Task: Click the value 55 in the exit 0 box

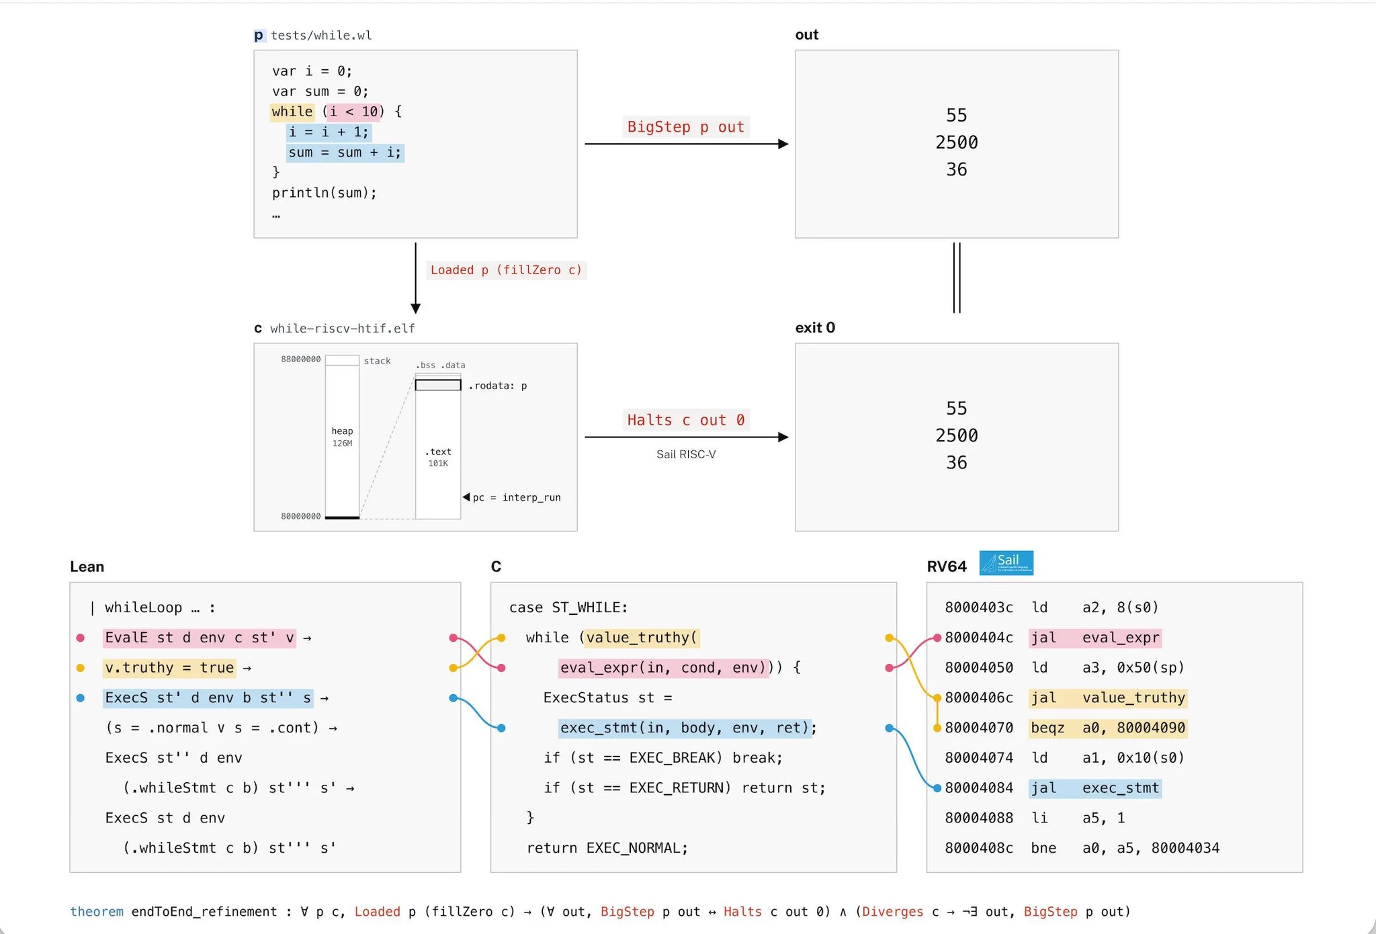Action: 956,409
